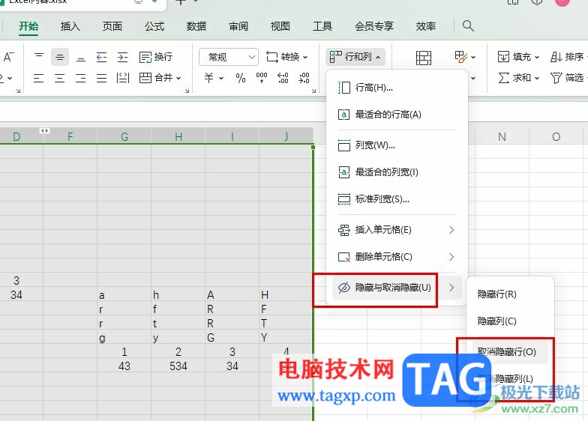Screen dimensions: 588x421
Task: Open the 转换 convert dropdown
Action: point(286,57)
